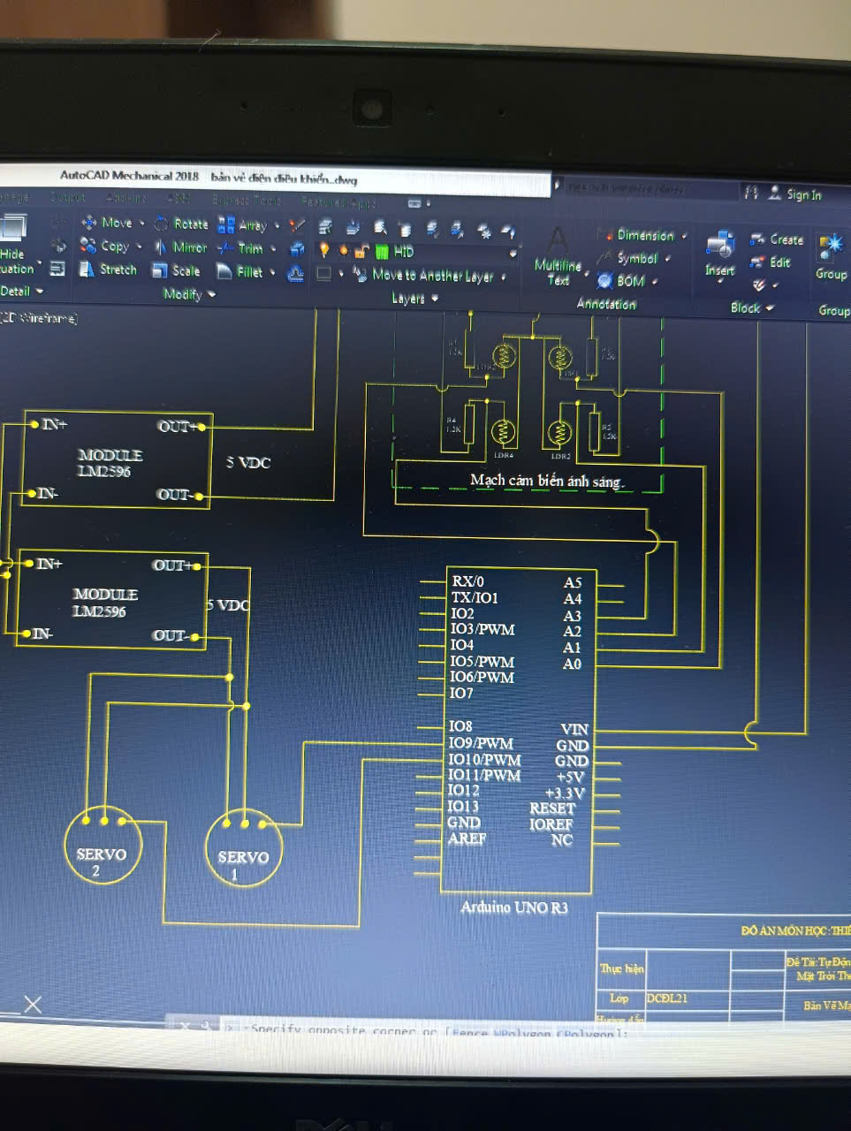Click the Multiline Text tool

[558, 257]
